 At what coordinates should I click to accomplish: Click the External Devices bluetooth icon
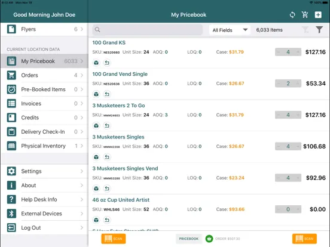coord(11,214)
